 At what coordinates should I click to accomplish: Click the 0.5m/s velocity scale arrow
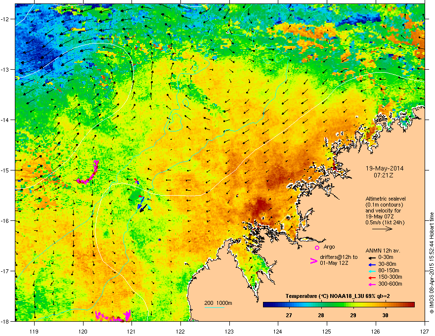382,229
